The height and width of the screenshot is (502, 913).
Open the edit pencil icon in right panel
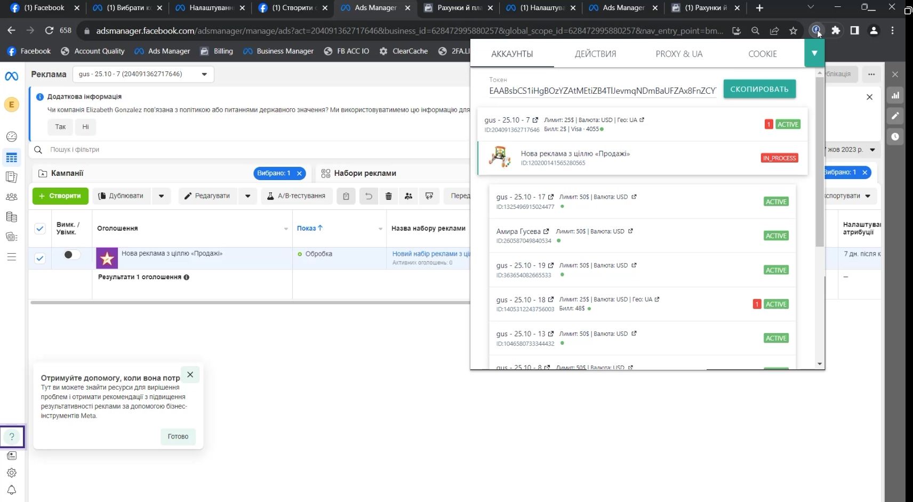[895, 116]
